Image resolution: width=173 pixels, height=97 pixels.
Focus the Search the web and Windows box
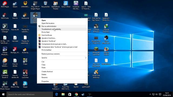(30, 94)
